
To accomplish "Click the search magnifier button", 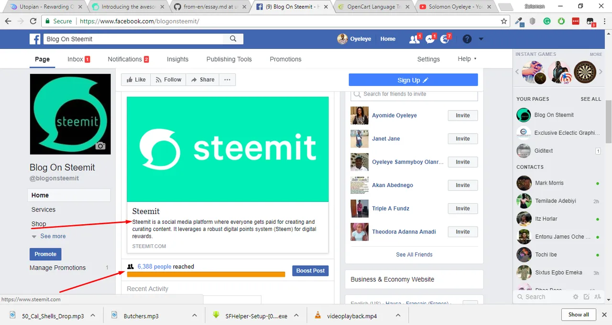I will point(233,39).
